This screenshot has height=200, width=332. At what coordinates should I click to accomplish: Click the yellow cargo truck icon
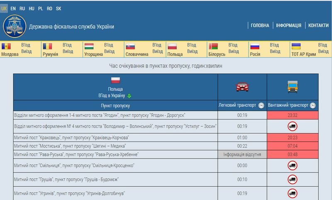pos(292,87)
